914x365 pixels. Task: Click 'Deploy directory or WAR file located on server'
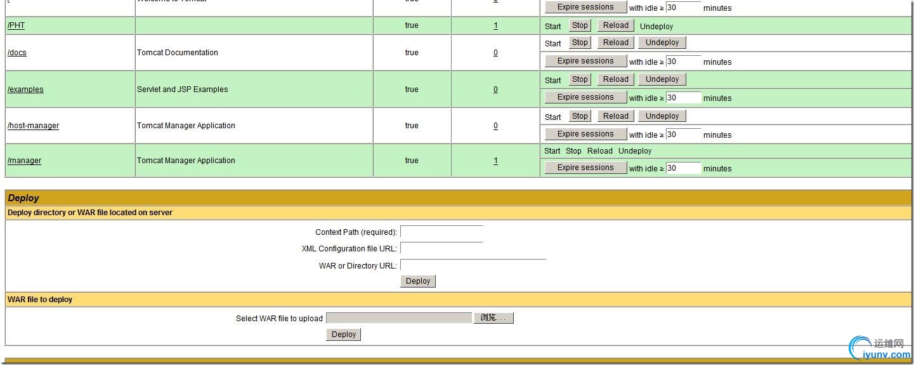90,213
